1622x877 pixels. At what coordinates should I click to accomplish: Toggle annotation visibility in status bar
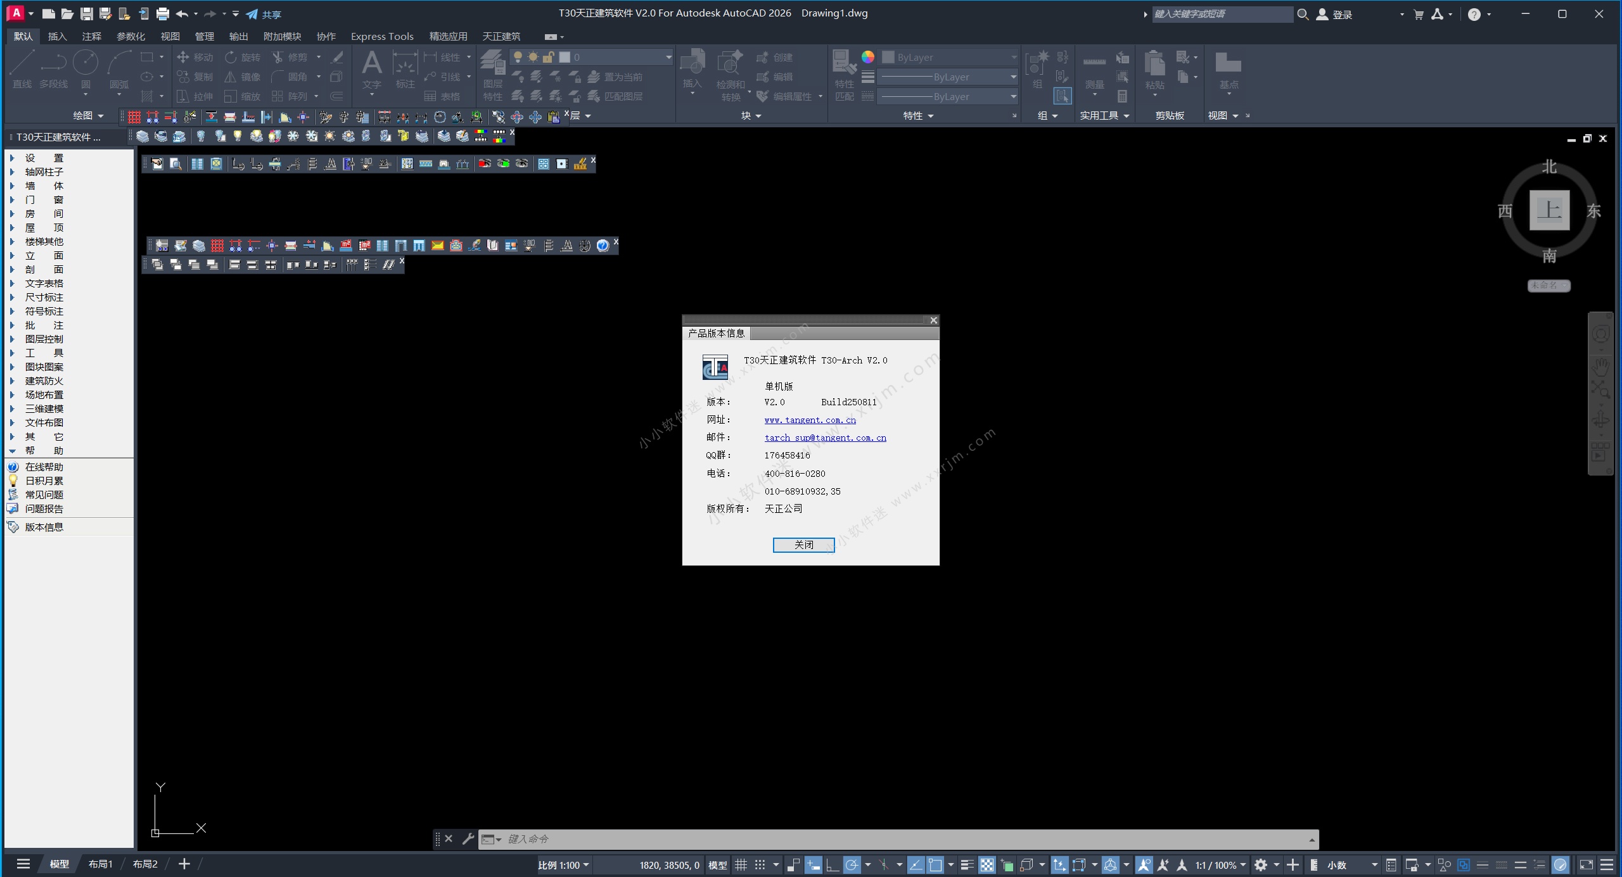click(x=1144, y=864)
